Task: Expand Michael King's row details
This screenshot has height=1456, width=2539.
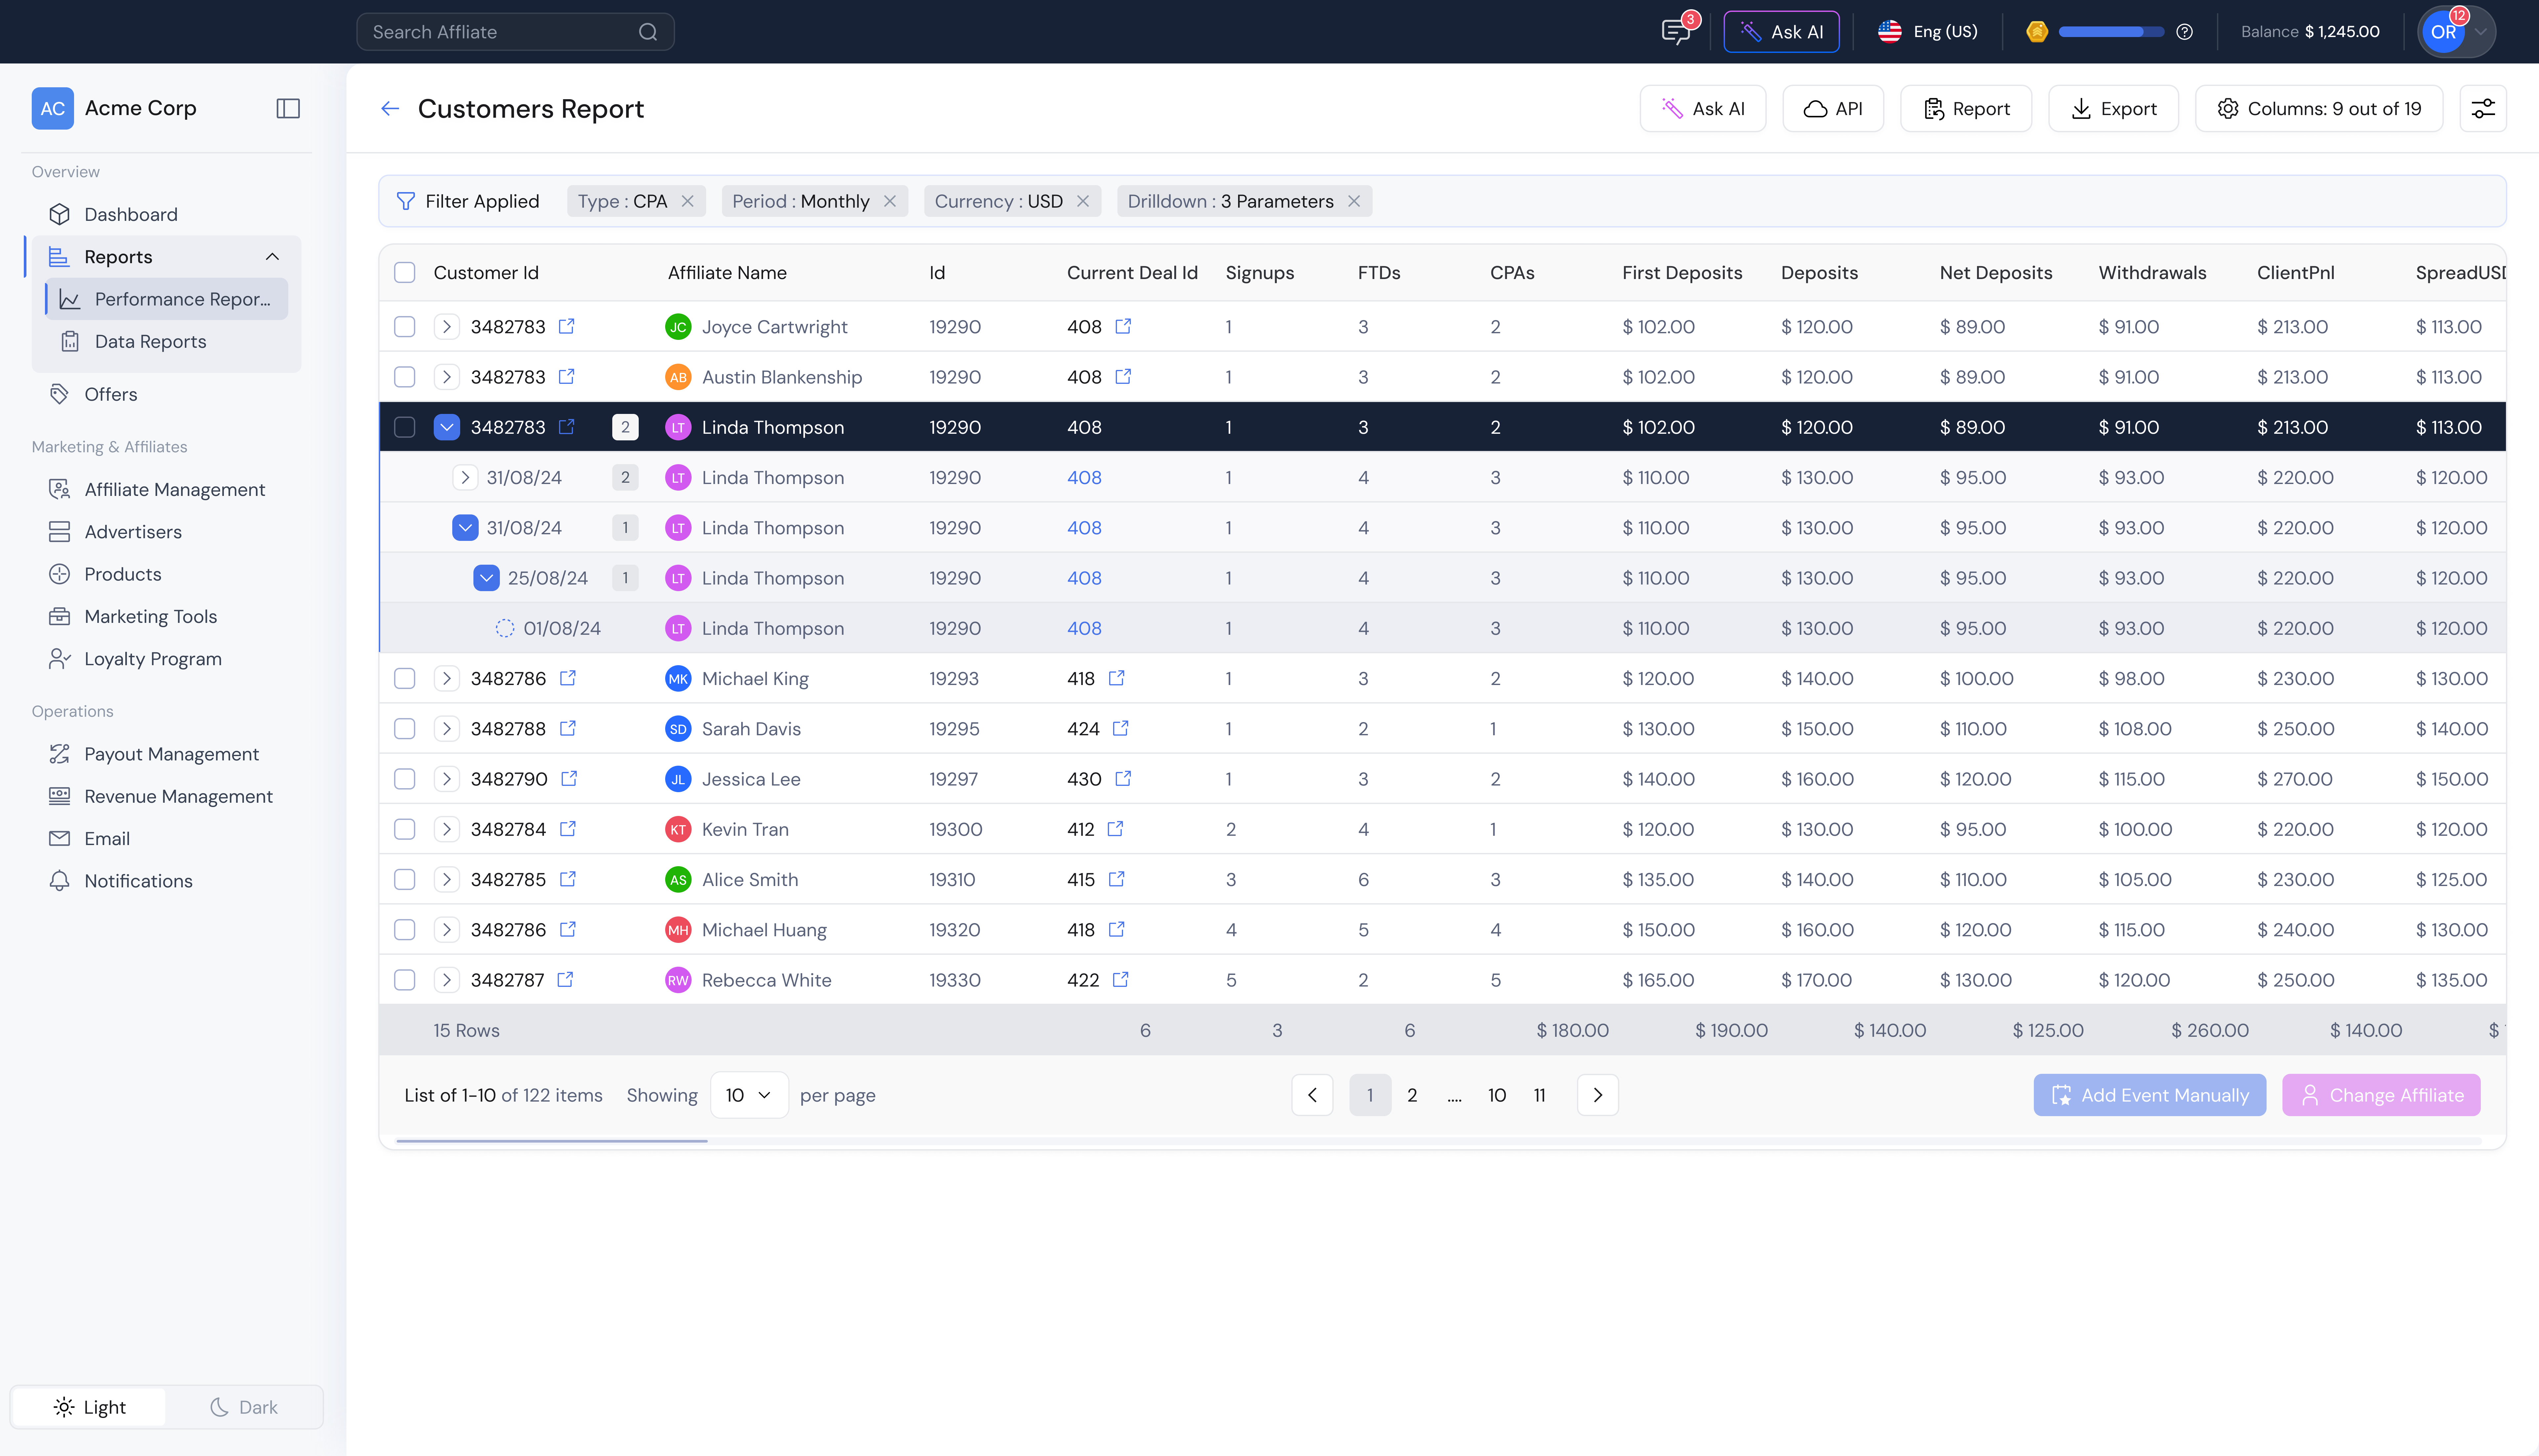Action: [446, 678]
